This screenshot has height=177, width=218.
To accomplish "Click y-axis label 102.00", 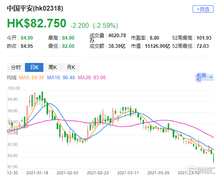I will coord(14,88).
